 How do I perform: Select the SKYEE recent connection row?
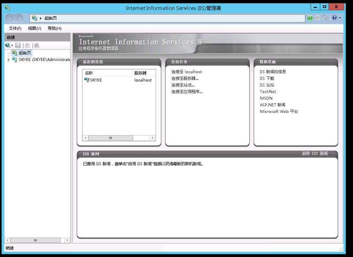tap(119, 80)
